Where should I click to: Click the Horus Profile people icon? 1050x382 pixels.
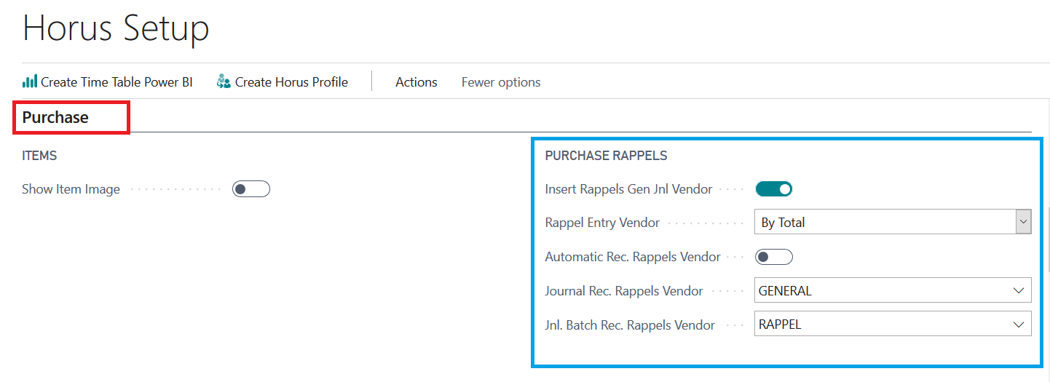coord(224,81)
